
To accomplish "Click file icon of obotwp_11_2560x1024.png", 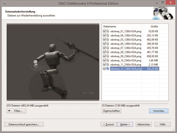I will 108,65.
